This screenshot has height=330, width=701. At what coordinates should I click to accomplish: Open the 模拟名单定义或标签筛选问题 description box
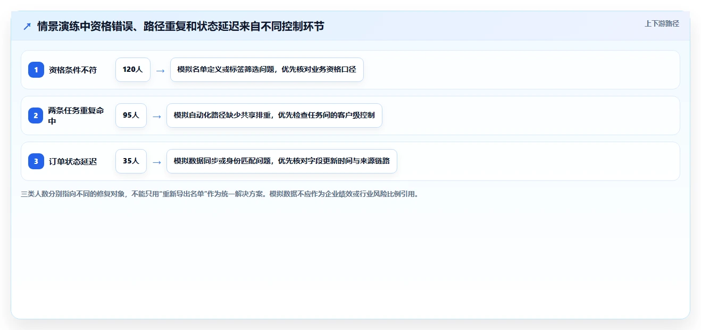(x=267, y=70)
